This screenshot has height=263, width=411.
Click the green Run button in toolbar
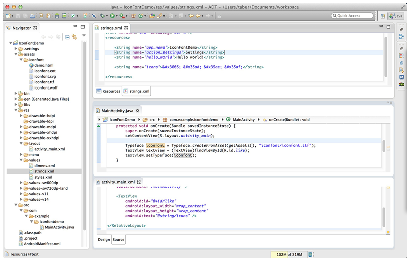(112, 16)
